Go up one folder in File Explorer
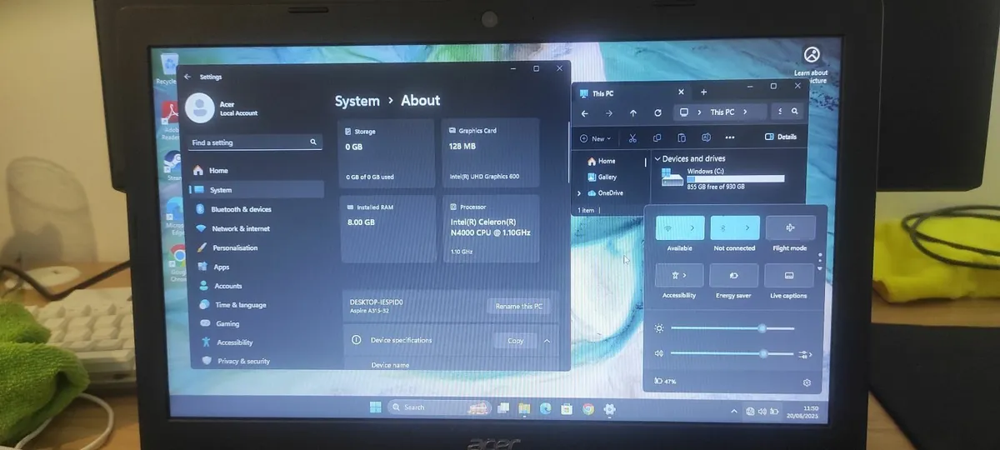The width and height of the screenshot is (1000, 450). click(633, 112)
